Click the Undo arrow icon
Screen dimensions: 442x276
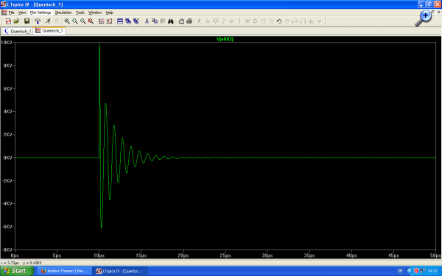(279, 21)
